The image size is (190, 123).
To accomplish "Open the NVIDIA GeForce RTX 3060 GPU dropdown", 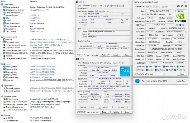I will (149, 74).
